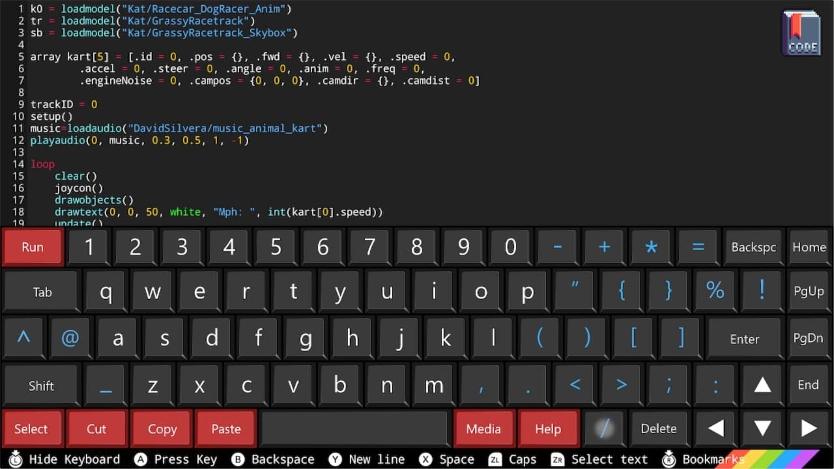This screenshot has height=469, width=834.
Task: Tap the @ symbol key
Action: tap(70, 338)
